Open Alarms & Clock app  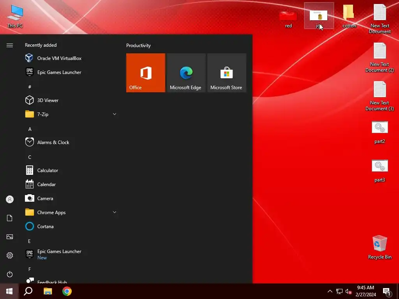(71, 142)
